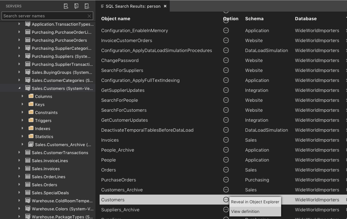
Task: Click the New Connection icon in Servers header
Action: [x=66, y=6]
